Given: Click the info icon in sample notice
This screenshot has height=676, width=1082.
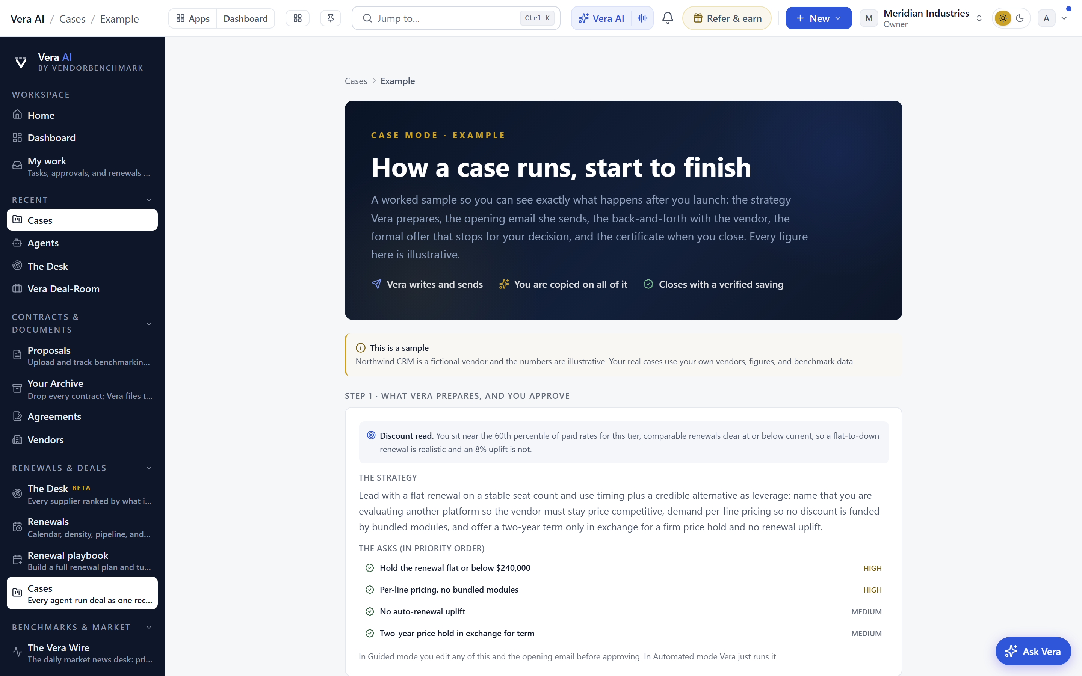Looking at the screenshot, I should point(360,348).
